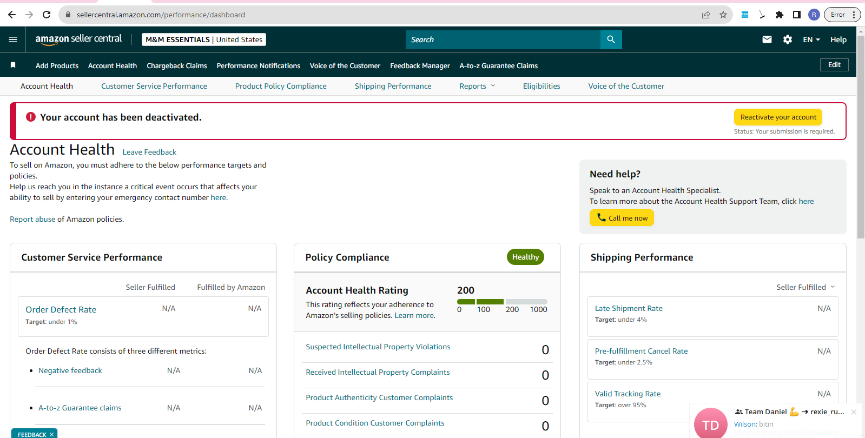
Task: Open Product Condition Customer Complaints
Action: pyautogui.click(x=375, y=423)
